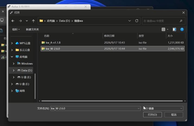Toggle the preview pane icon
Viewport: 194px width, 126px height.
174,30
